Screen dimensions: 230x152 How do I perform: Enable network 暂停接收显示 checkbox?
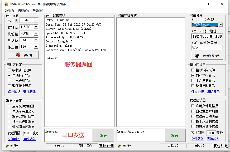click(193, 86)
